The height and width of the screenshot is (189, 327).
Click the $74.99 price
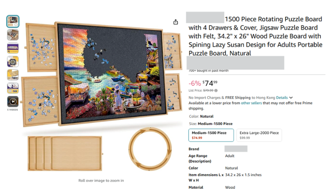(x=211, y=83)
